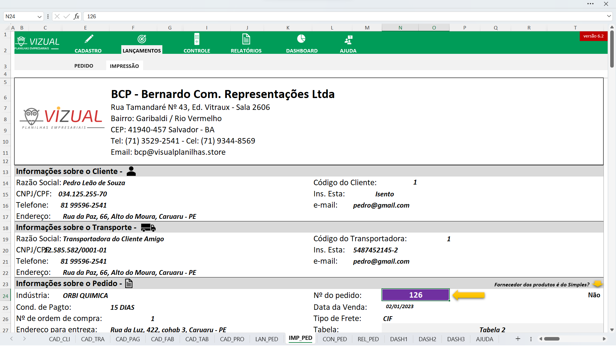Click the AJUDA menu label
This screenshot has height=346, width=616.
tap(348, 51)
